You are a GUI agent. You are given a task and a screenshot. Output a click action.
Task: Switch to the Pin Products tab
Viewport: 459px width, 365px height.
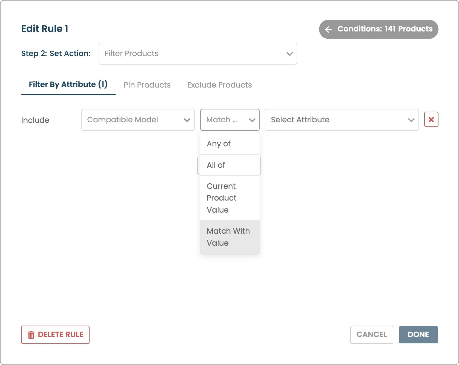coord(147,85)
